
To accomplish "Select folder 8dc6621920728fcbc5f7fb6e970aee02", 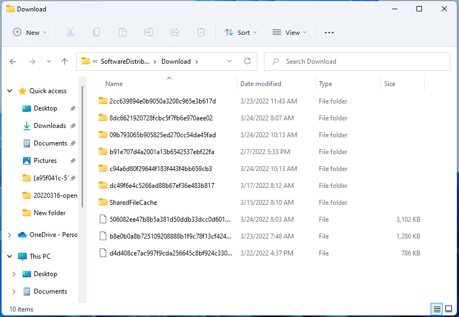I will coord(161,118).
